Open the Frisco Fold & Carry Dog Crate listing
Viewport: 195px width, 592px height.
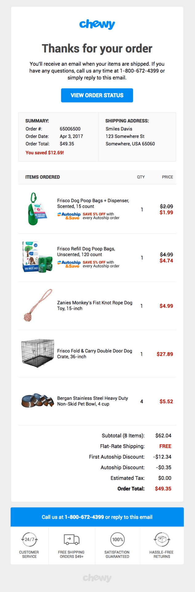pos(95,354)
